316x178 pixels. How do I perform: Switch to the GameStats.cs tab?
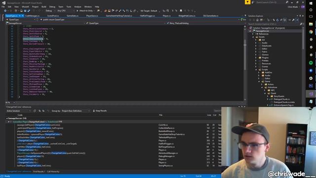(73, 16)
